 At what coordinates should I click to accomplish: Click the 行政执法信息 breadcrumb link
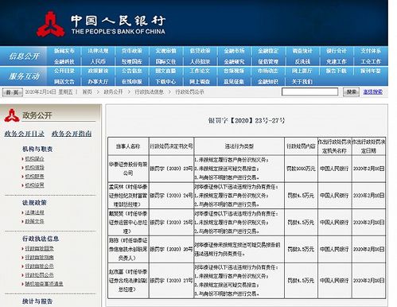[149, 92]
